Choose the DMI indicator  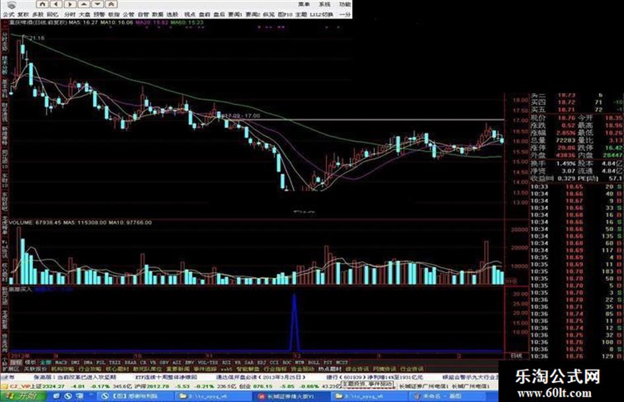coord(75,362)
